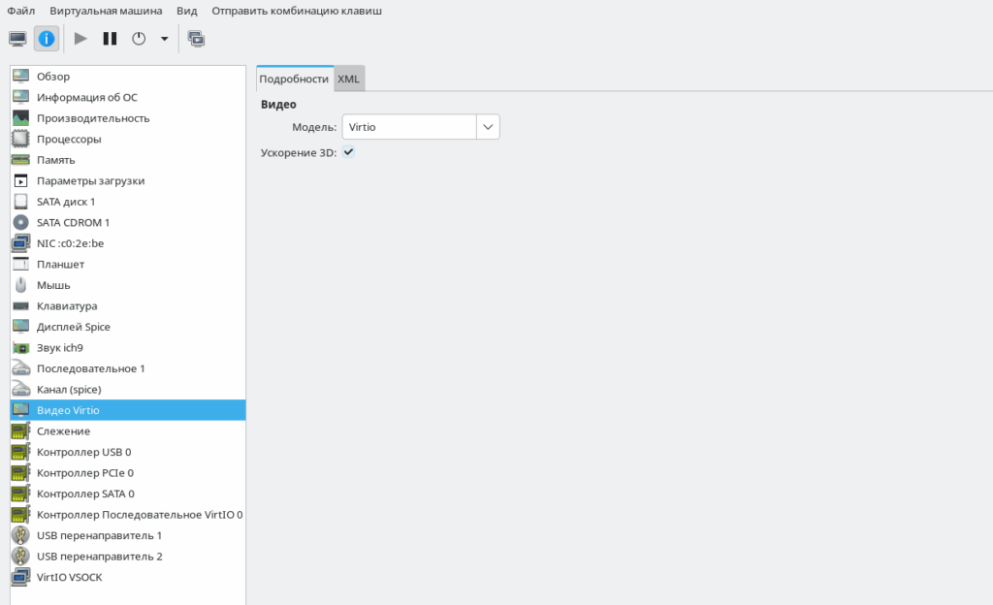Select Процессоры in the hardware list
This screenshot has width=993, height=605.
[x=69, y=139]
